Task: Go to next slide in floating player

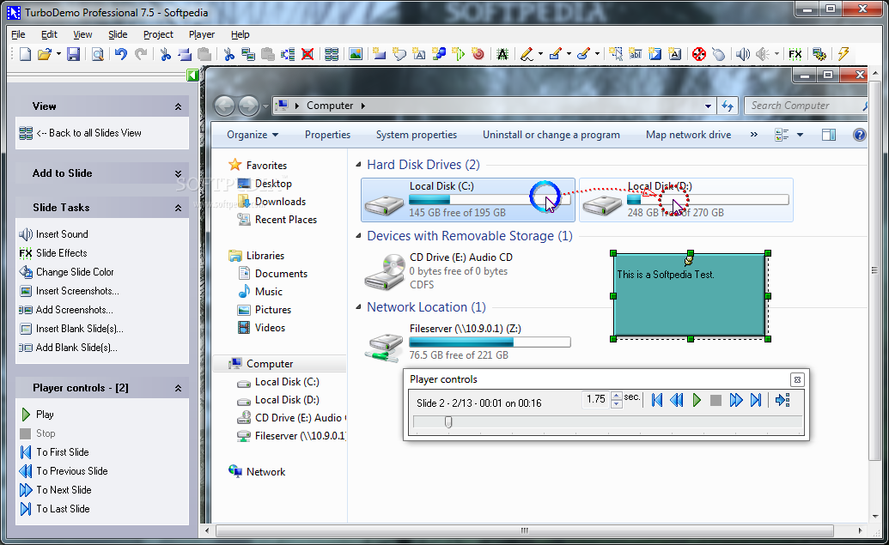Action: pyautogui.click(x=736, y=401)
